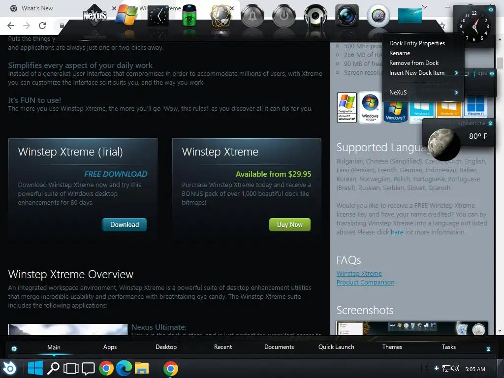
Task: Follow the 'here' translation link
Action: pos(397,232)
